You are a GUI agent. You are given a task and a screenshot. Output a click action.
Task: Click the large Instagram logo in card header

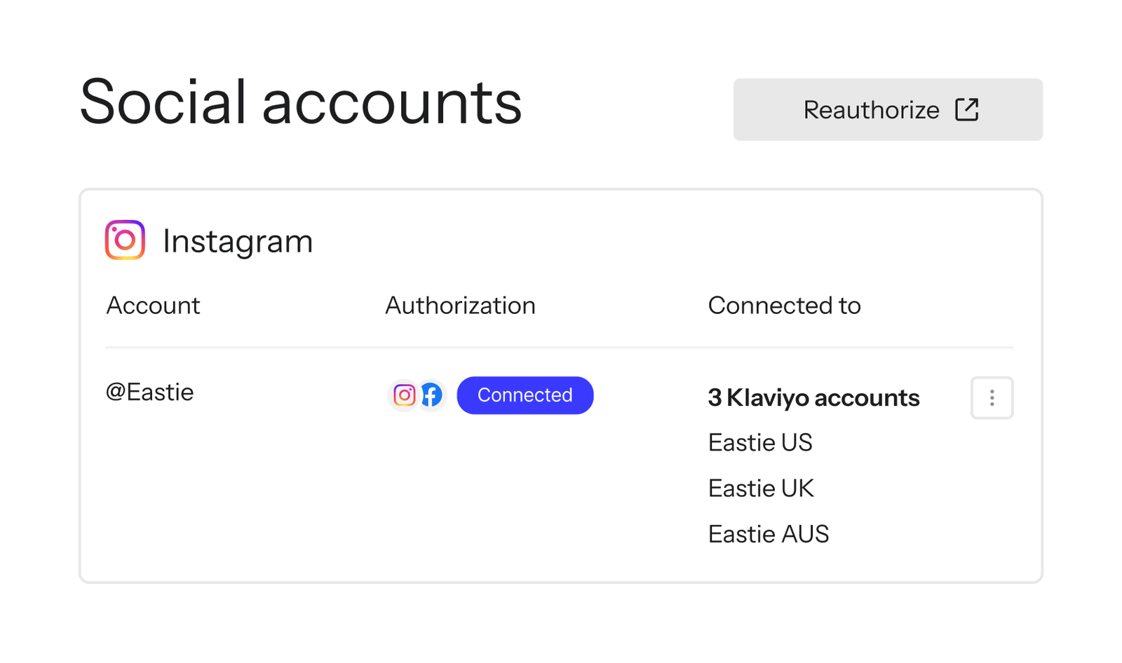(x=125, y=240)
